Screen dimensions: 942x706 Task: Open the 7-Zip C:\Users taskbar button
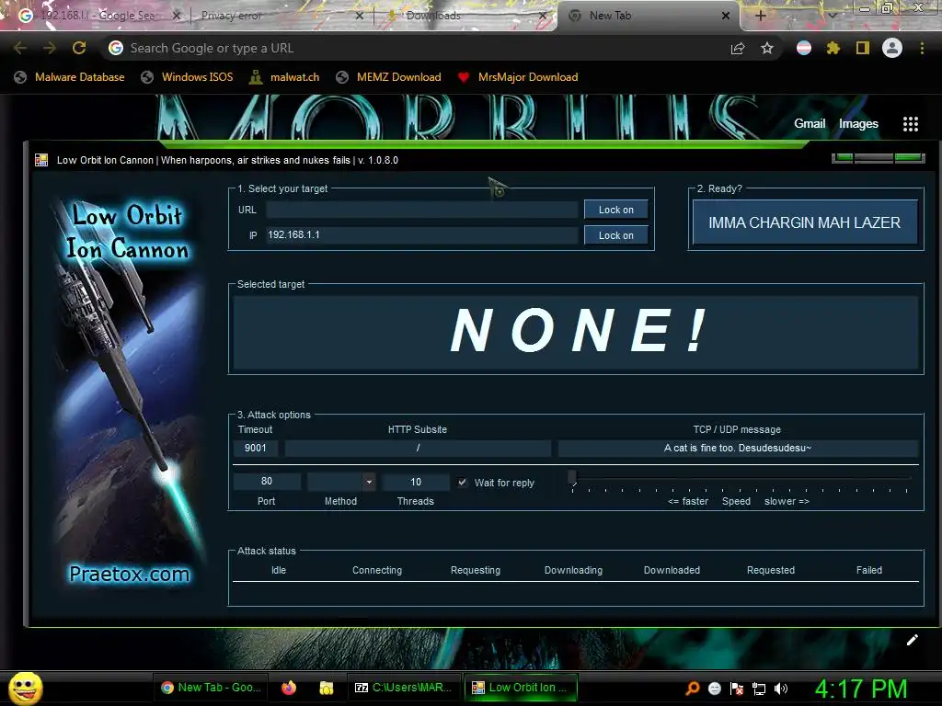pos(404,688)
